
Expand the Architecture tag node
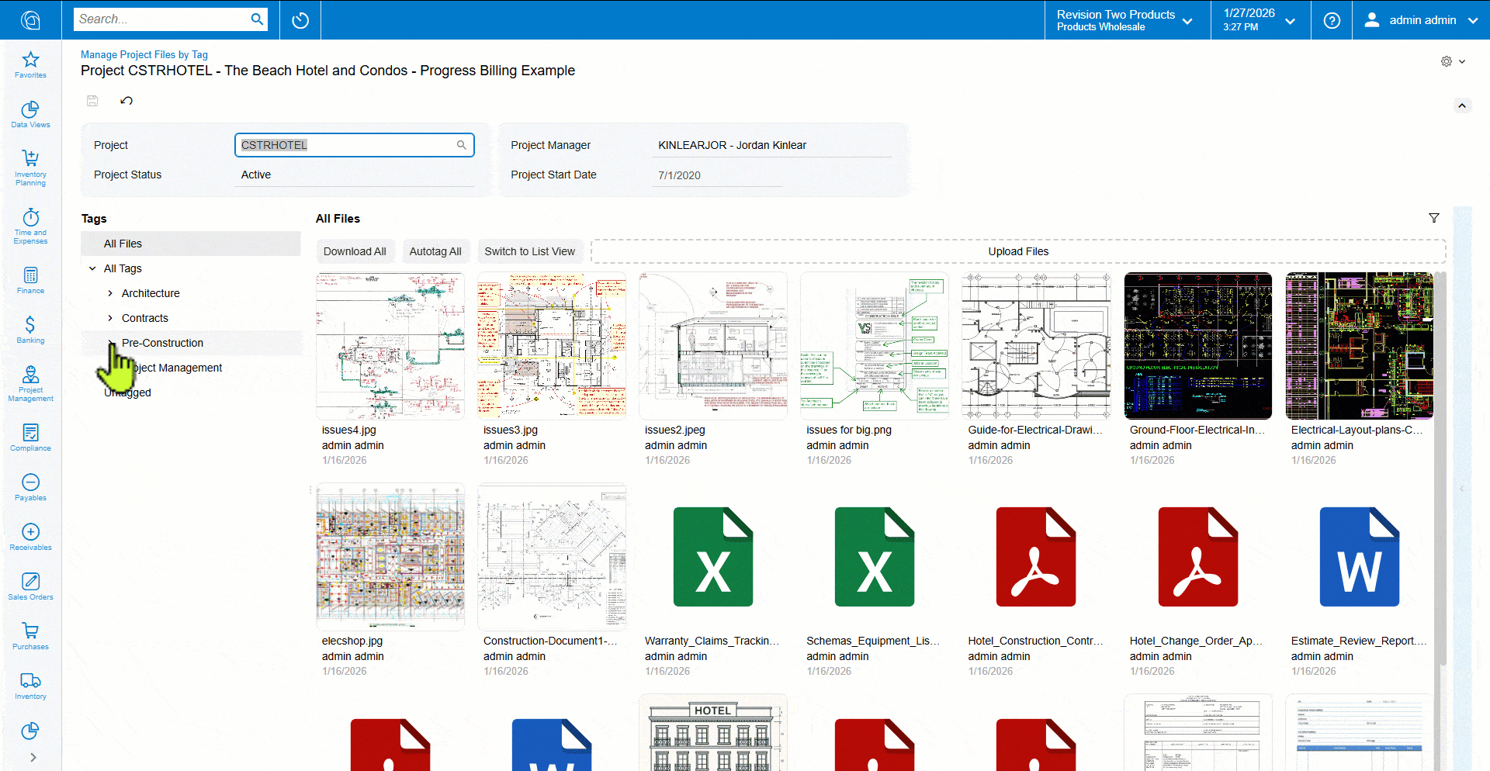[x=110, y=293]
